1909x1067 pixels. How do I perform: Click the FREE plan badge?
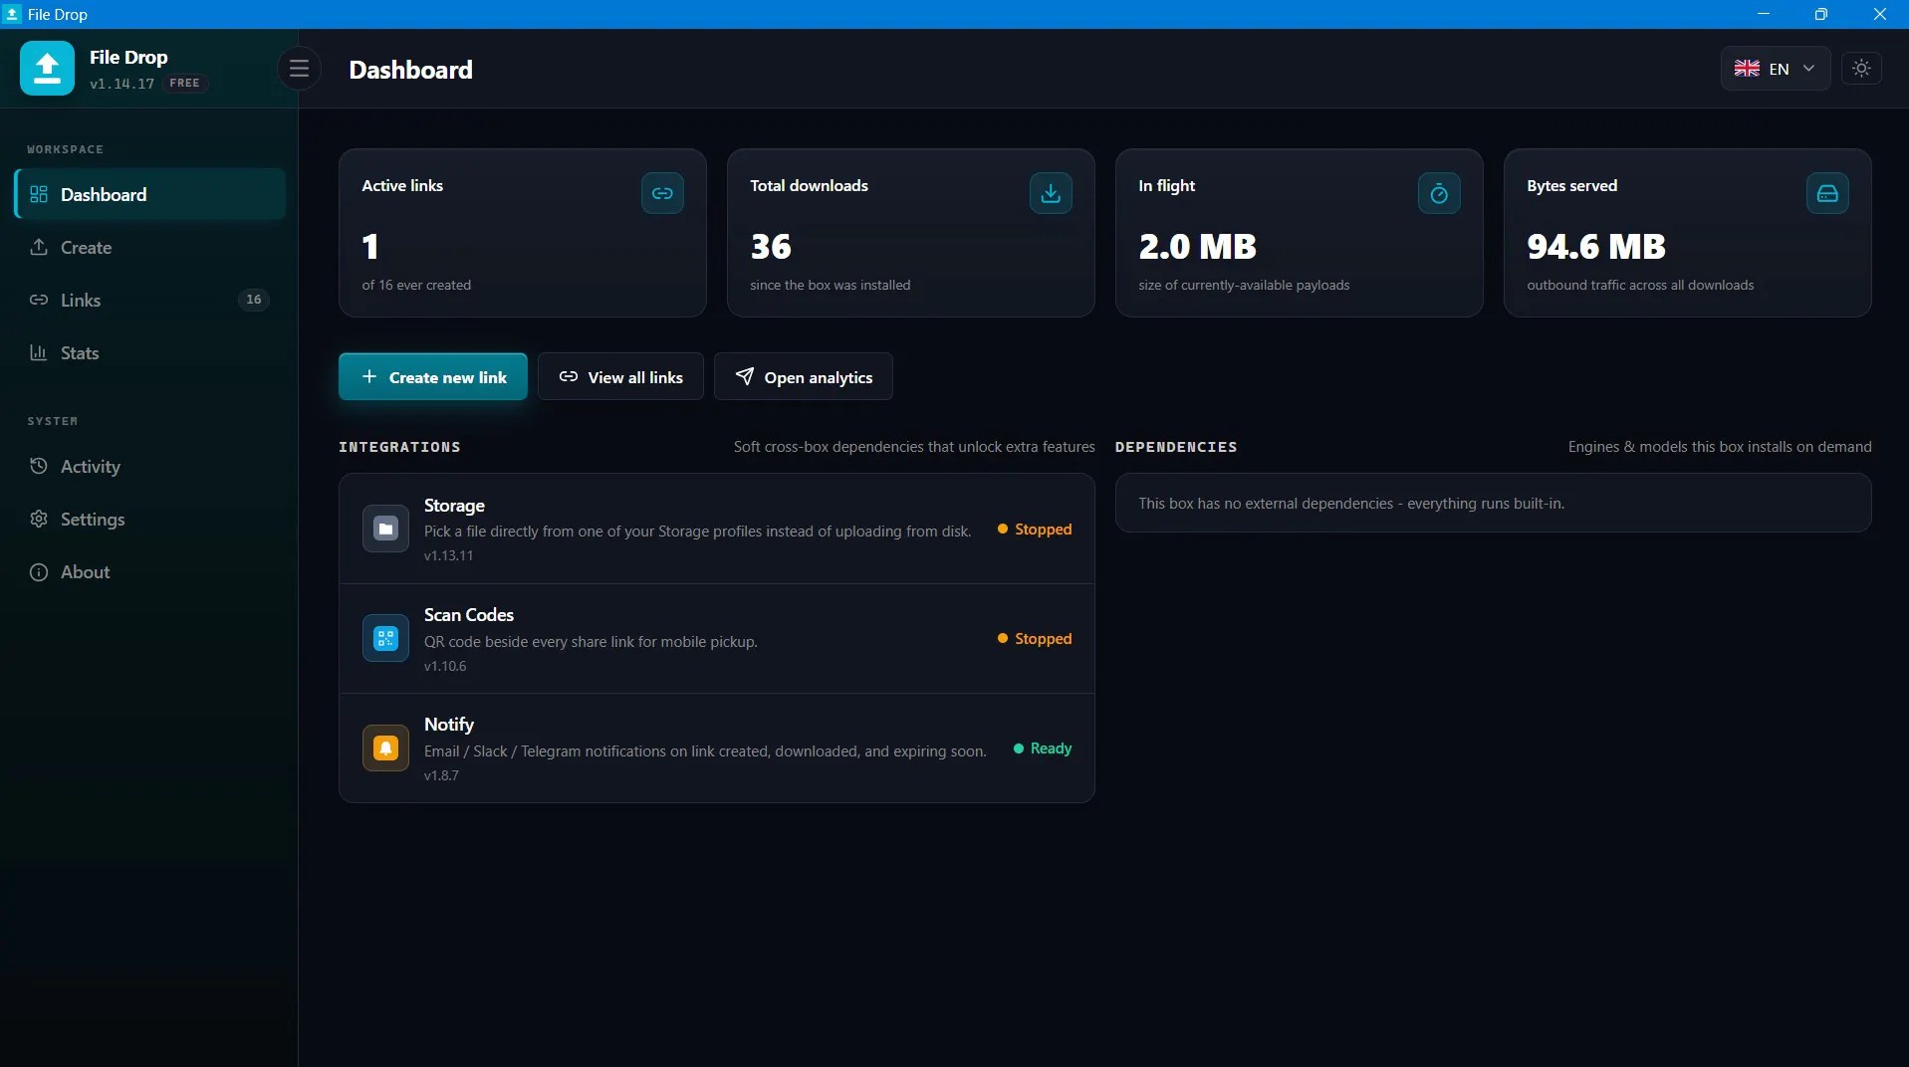184,83
